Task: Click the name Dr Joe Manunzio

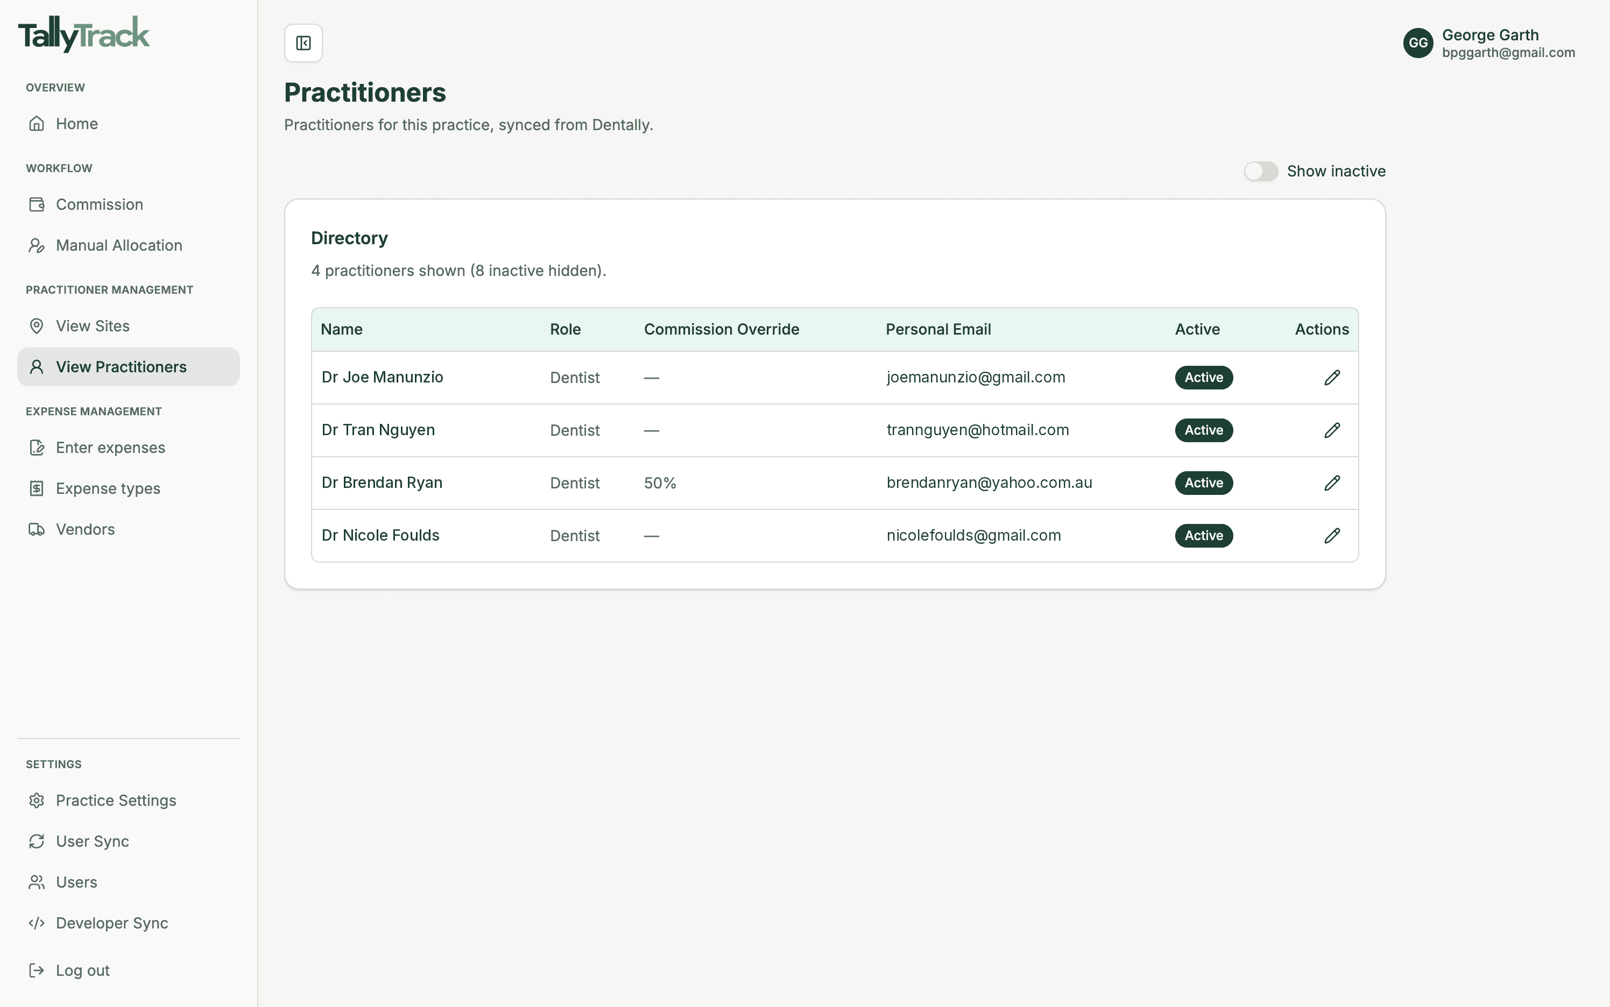Action: coord(383,378)
